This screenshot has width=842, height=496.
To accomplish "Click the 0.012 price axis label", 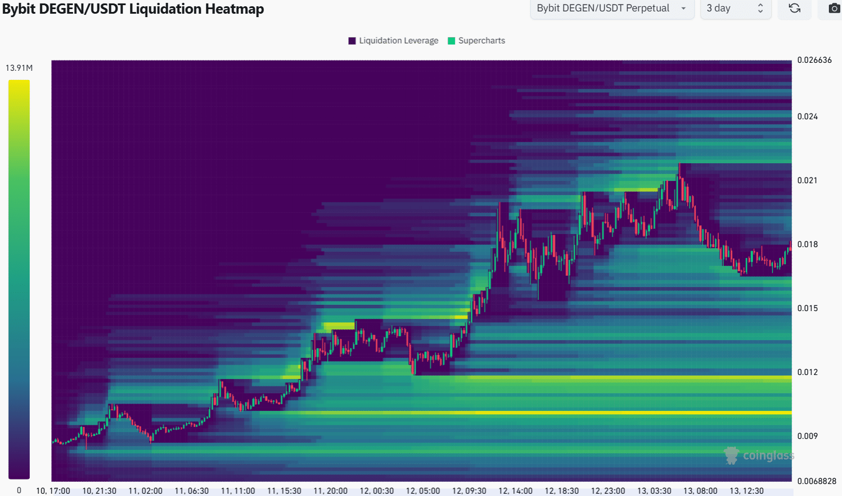I will [808, 372].
